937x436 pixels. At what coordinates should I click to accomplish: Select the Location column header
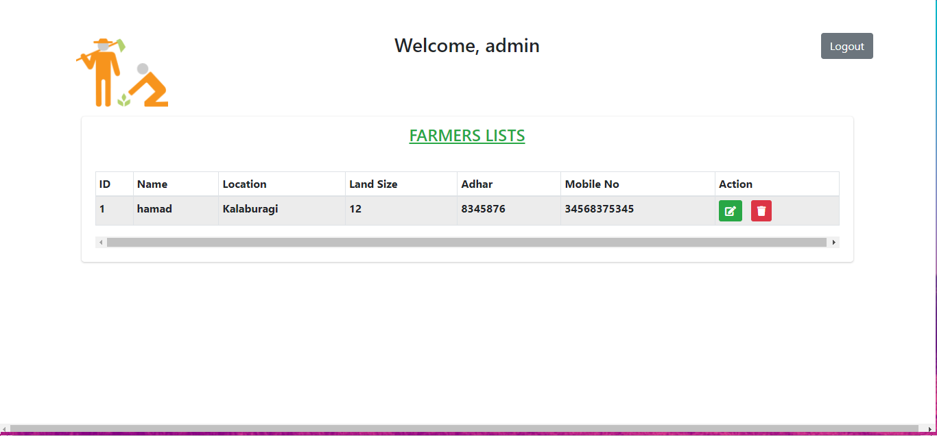click(244, 184)
